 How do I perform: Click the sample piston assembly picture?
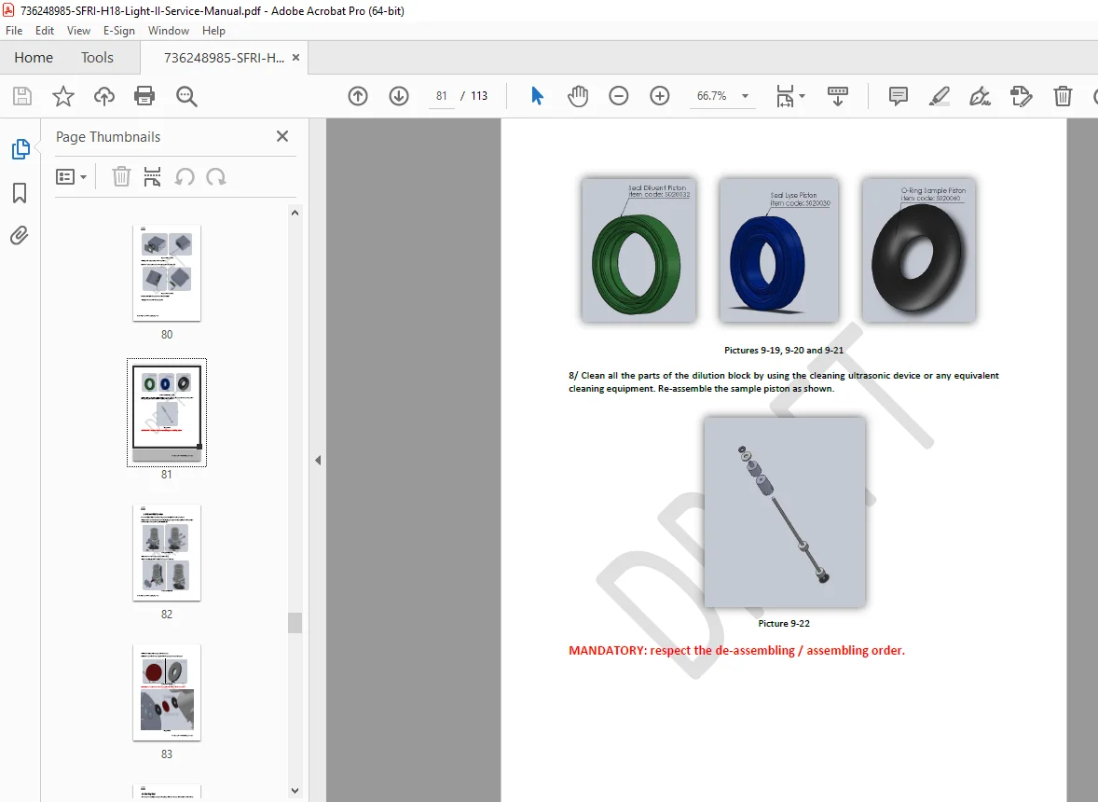[x=784, y=512]
